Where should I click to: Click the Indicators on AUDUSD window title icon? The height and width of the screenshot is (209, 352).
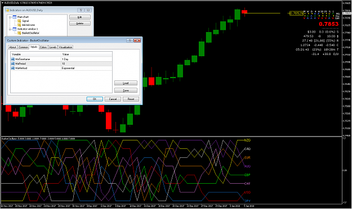tap(7, 10)
